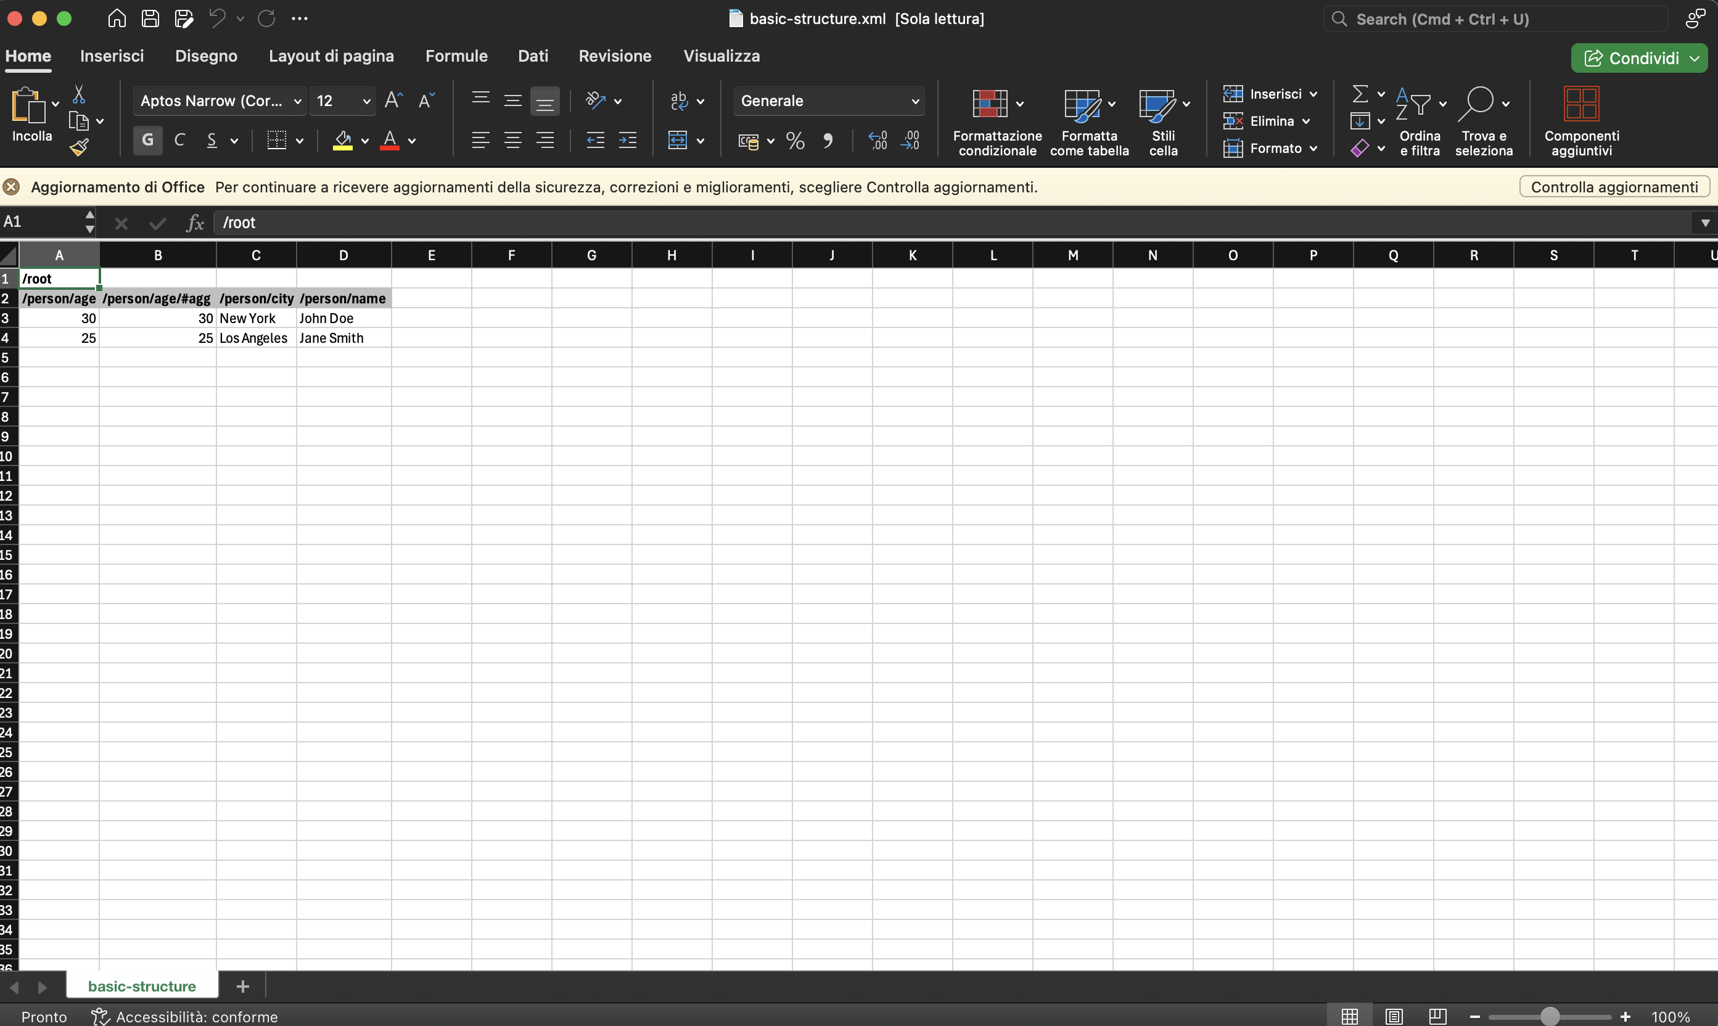Click Formato cells button
Screen dimensions: 1718x1026
point(1269,148)
